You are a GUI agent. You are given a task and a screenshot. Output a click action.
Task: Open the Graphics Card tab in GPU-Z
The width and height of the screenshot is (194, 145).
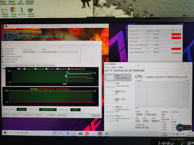pyautogui.click(x=134, y=31)
